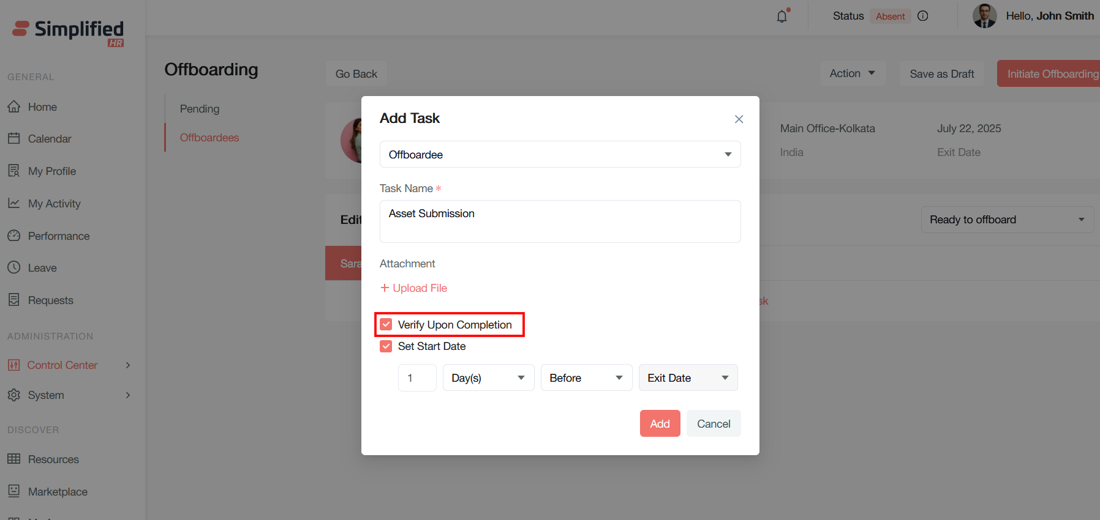Viewport: 1100px width, 520px height.
Task: Click the My Activity chart icon
Action: (14, 203)
